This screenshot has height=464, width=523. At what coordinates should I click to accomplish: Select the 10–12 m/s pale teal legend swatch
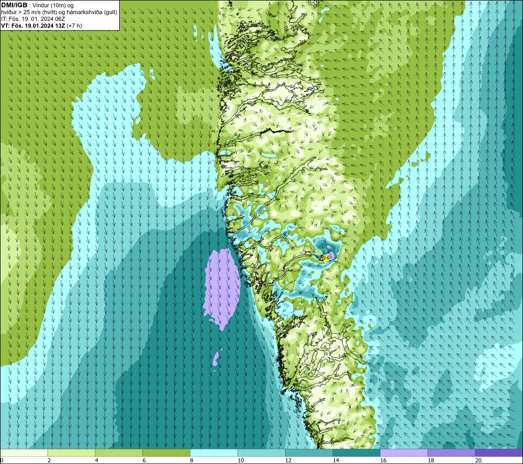pos(261,452)
